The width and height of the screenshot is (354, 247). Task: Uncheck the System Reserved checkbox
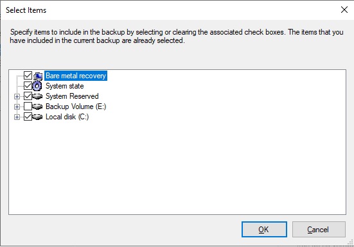pos(28,96)
